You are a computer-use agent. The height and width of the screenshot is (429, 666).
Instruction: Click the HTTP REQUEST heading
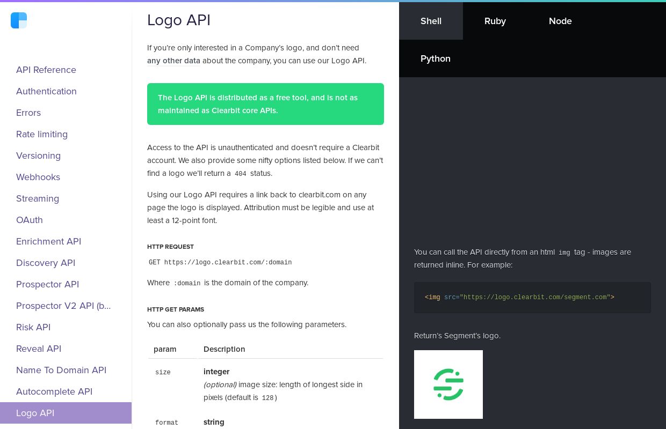click(170, 247)
